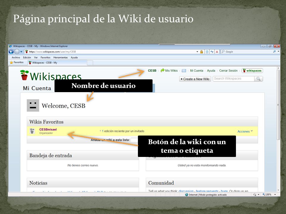This screenshot has height=214, width=286.
Task: Open search provider dropdown arrow
Action: [x=278, y=51]
